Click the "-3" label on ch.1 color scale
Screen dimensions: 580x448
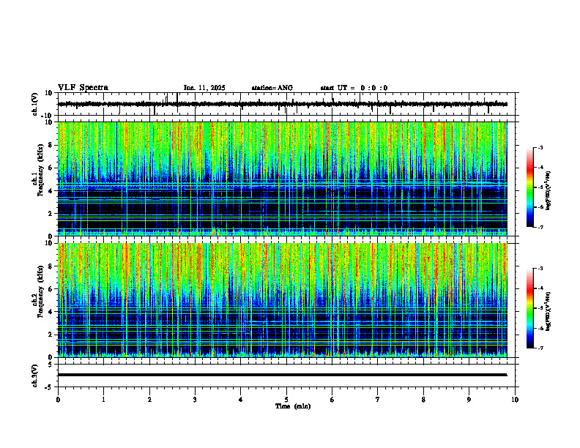pyautogui.click(x=540, y=147)
